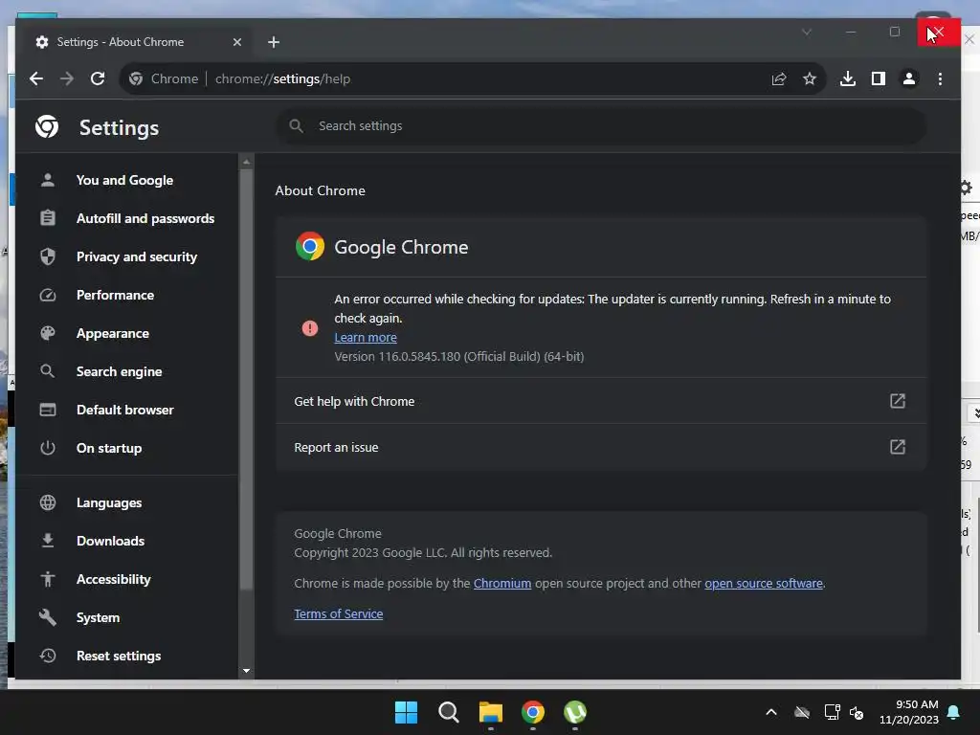
Task: Click the Google Chrome logo in the card
Action: pos(310,246)
